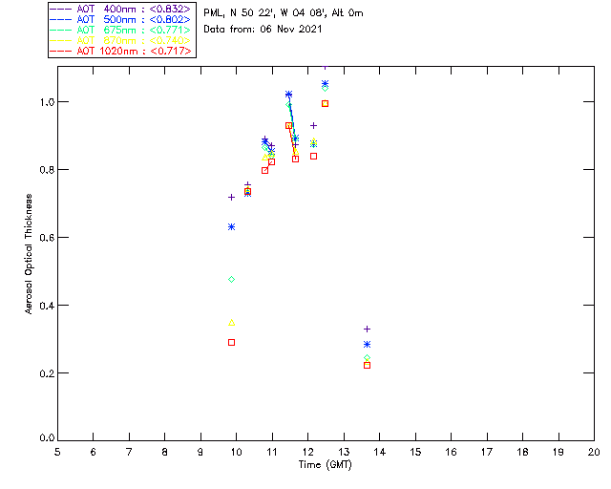Click the blue asterisk marker near time 13.7

[x=367, y=345]
